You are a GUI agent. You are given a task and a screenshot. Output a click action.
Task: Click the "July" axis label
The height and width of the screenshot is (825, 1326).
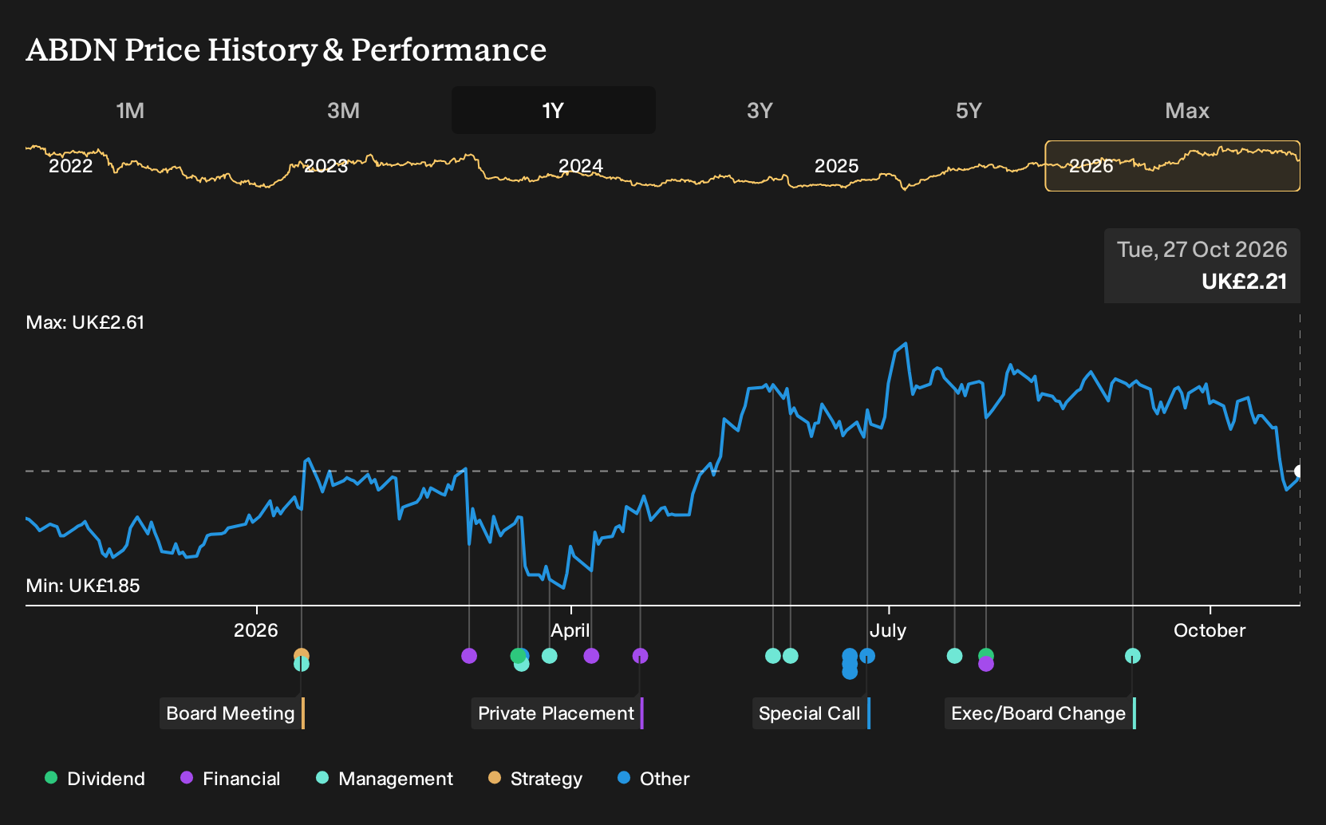(888, 630)
